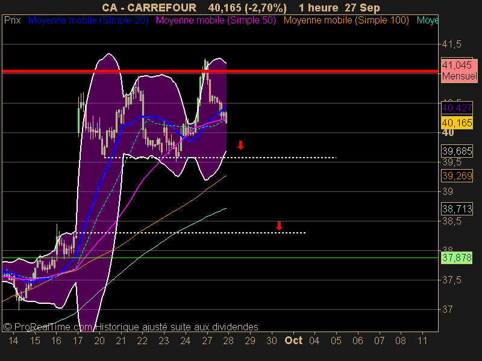This screenshot has width=482, height=361.
Task: Click the "30" date on the time axis
Action: [x=272, y=341]
